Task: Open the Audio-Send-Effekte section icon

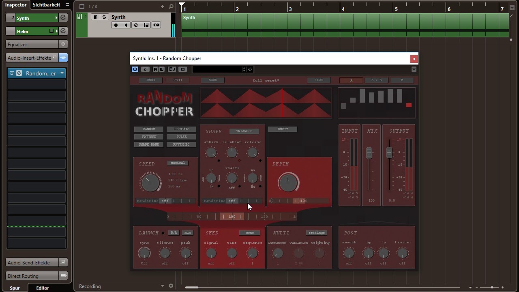Action: click(x=63, y=262)
